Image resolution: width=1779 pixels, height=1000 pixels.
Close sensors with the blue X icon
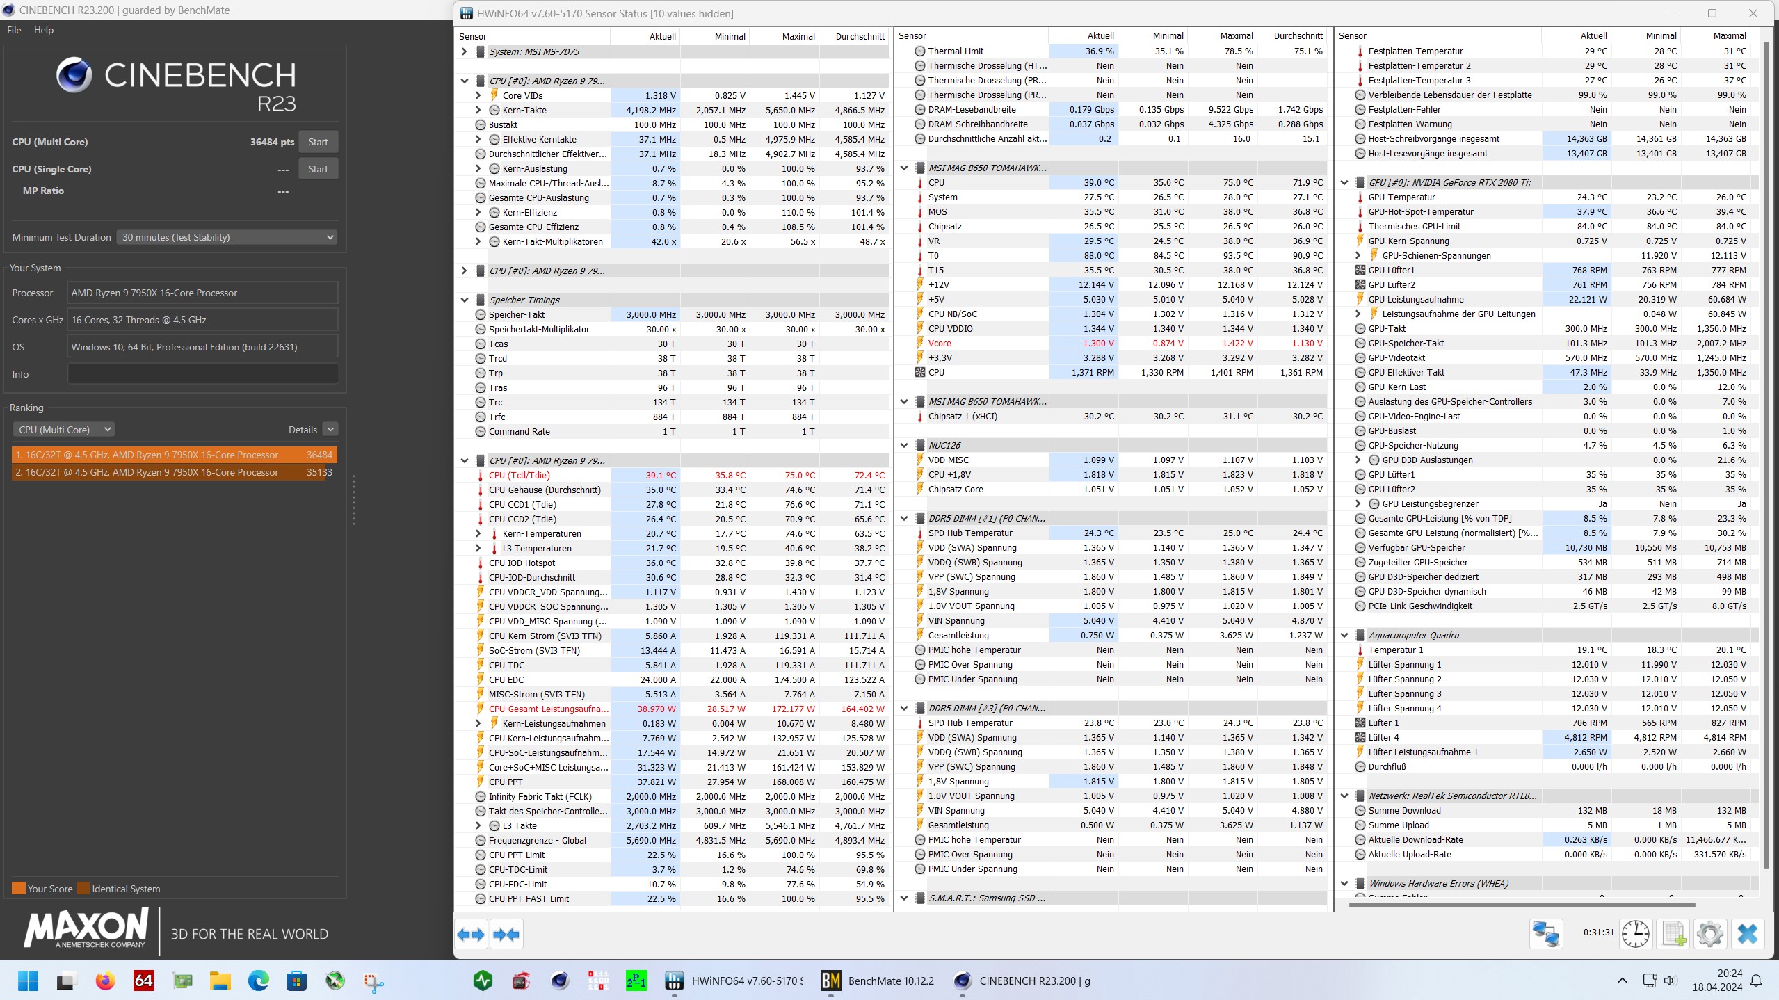click(x=1747, y=933)
